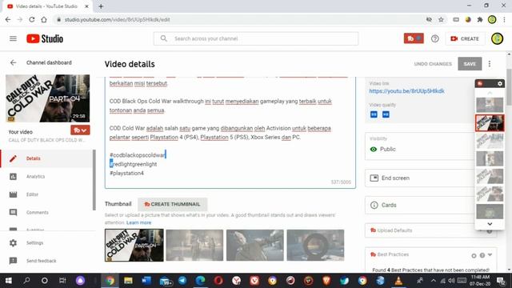Open the help question mark icon
The image size is (512, 288).
click(434, 38)
